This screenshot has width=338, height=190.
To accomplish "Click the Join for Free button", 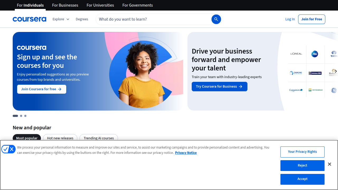I will coord(312,19).
